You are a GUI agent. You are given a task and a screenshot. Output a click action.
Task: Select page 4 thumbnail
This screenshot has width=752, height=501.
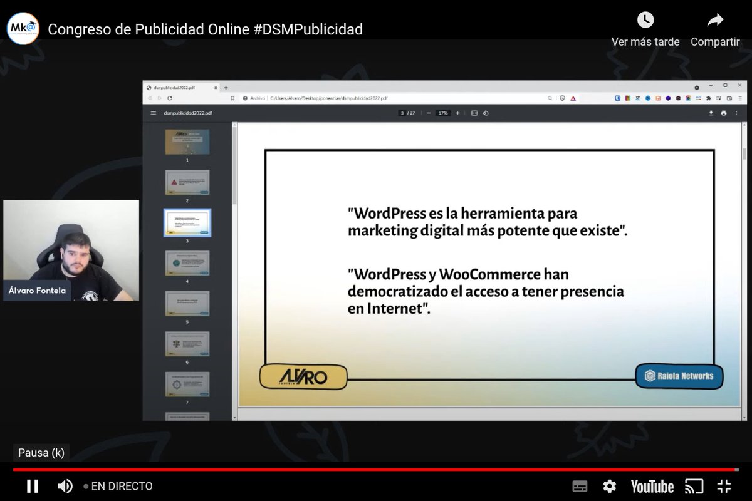pyautogui.click(x=187, y=263)
